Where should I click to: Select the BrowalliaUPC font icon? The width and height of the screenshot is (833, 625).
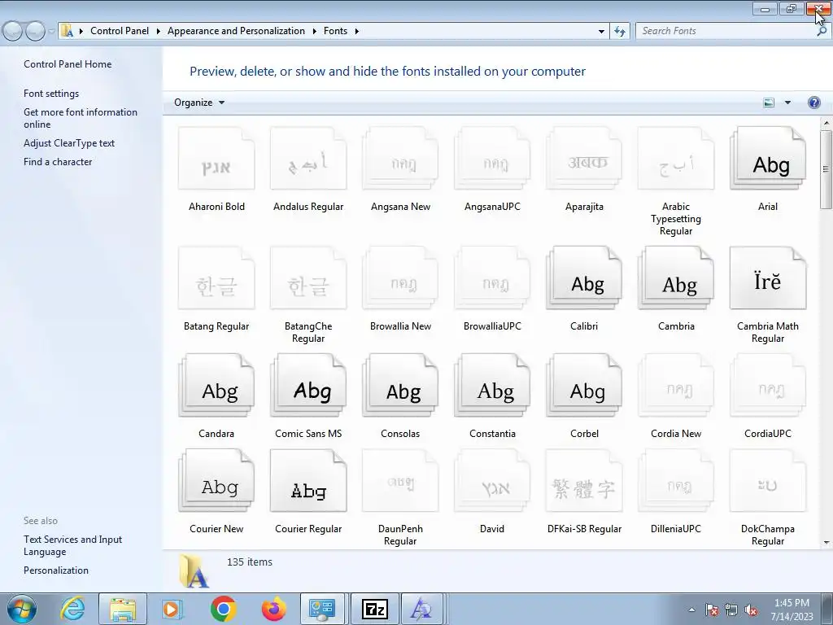pos(492,278)
